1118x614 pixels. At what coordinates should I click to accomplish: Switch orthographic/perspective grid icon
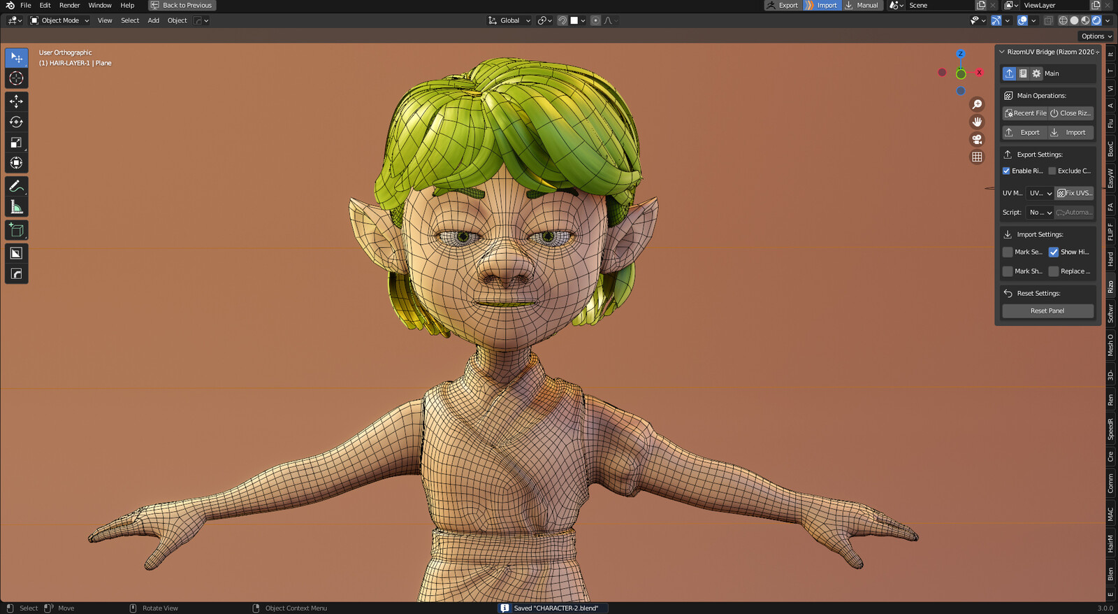click(x=977, y=157)
